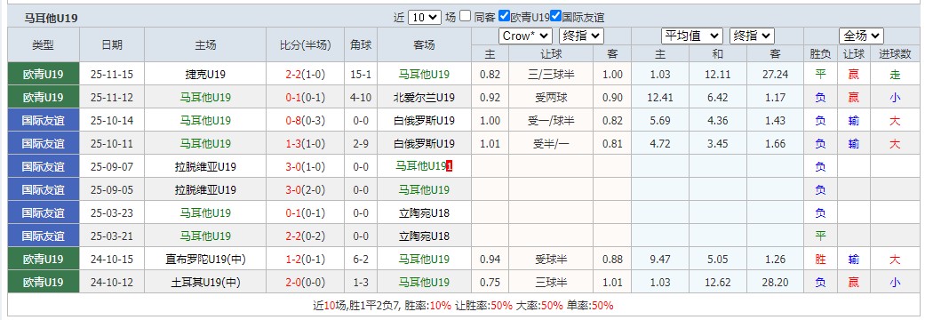Open 北爱尔兰U19 team link
The width and height of the screenshot is (925, 320).
(x=424, y=98)
